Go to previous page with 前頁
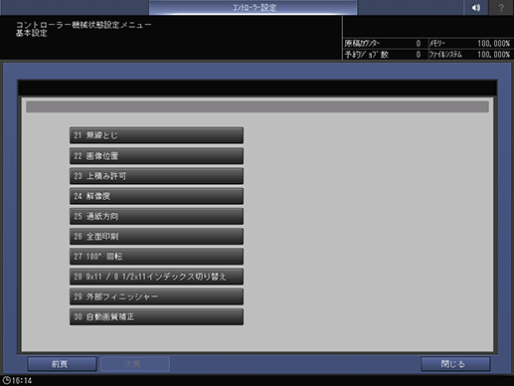Viewport: 514px width, 386px height. [x=62, y=364]
